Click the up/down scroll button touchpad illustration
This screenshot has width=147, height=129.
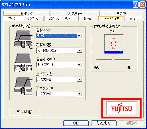coord(23,86)
